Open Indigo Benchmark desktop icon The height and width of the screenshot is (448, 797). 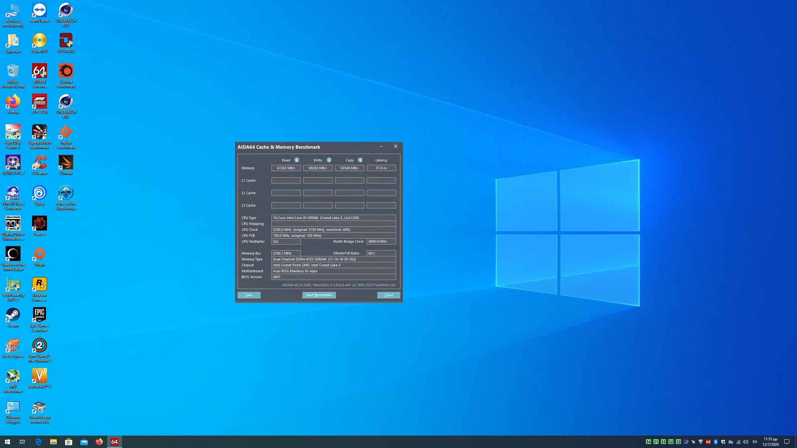click(x=66, y=136)
